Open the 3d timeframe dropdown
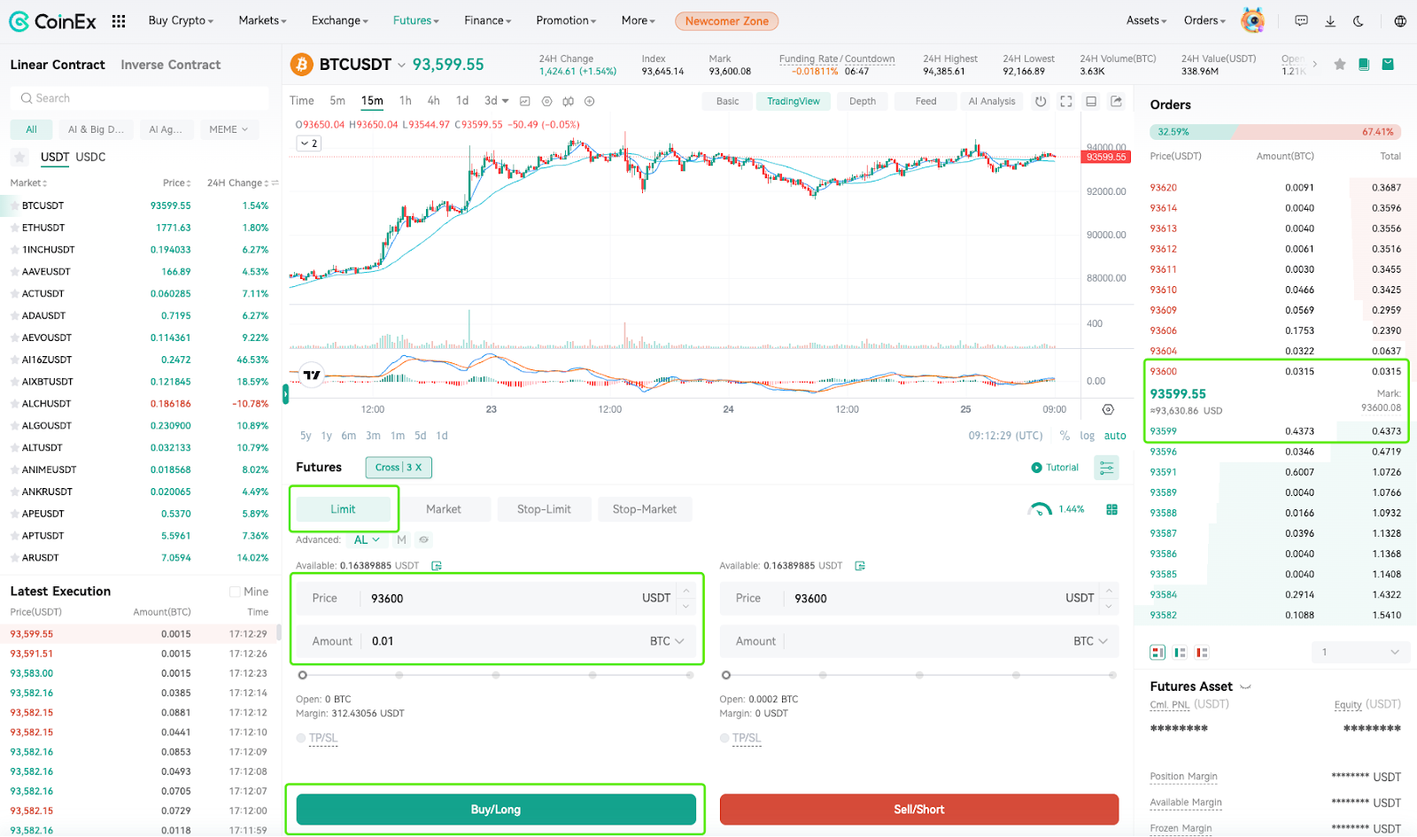The image size is (1417, 837). pos(496,101)
